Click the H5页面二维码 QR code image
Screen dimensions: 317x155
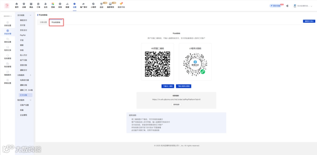tap(158, 64)
